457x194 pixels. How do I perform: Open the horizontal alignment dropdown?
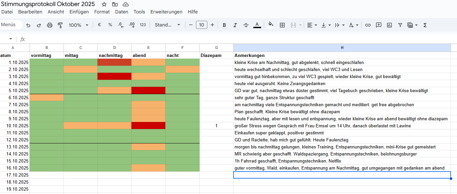(312, 25)
